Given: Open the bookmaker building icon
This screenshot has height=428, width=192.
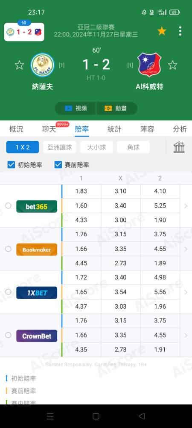Looking at the screenshot, I should 179,147.
